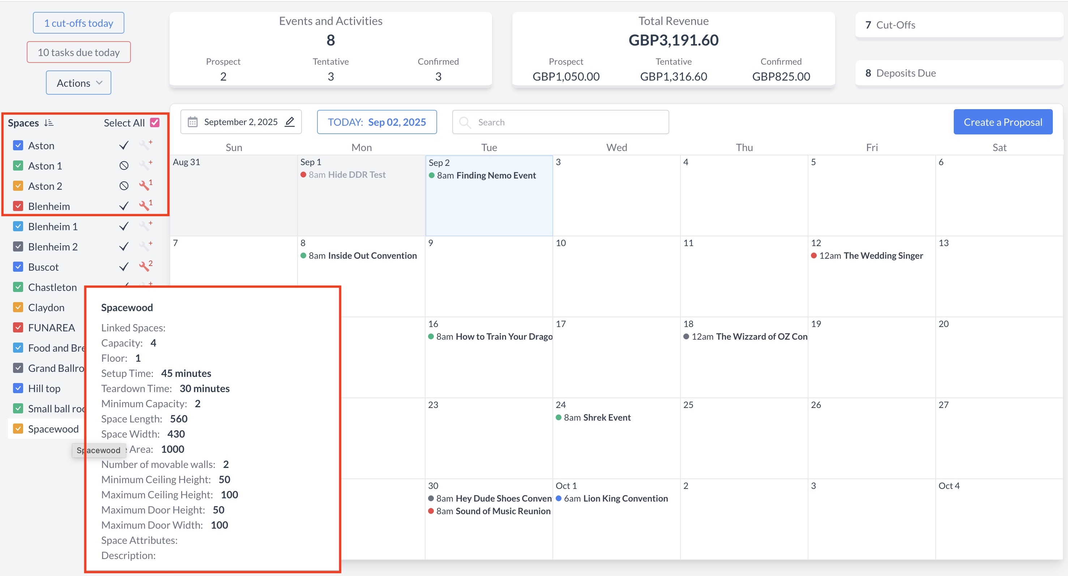Click the 10 tasks due today button
1068x576 pixels.
coord(78,52)
